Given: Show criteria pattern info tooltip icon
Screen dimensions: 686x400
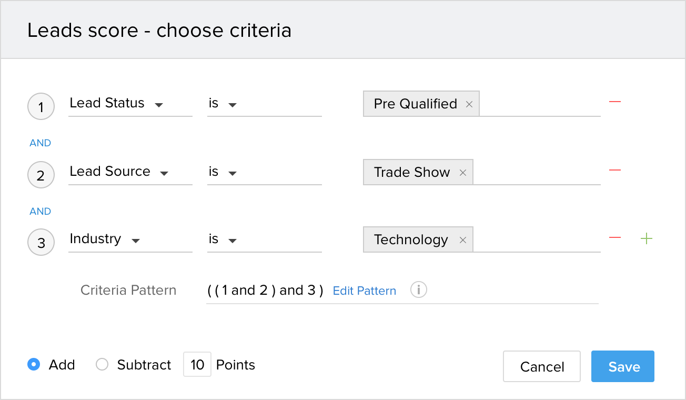Looking at the screenshot, I should [x=418, y=290].
